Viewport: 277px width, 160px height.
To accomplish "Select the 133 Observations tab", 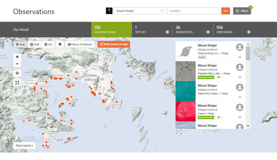I will [111, 29].
